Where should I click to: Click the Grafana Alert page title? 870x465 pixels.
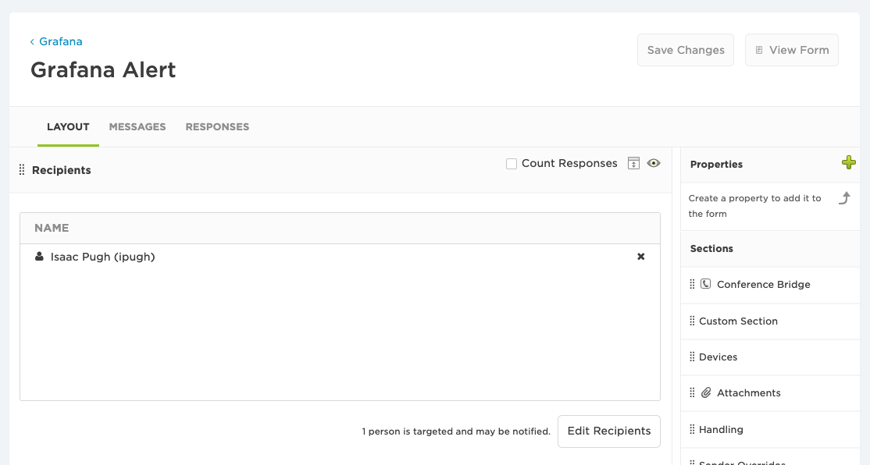point(103,70)
